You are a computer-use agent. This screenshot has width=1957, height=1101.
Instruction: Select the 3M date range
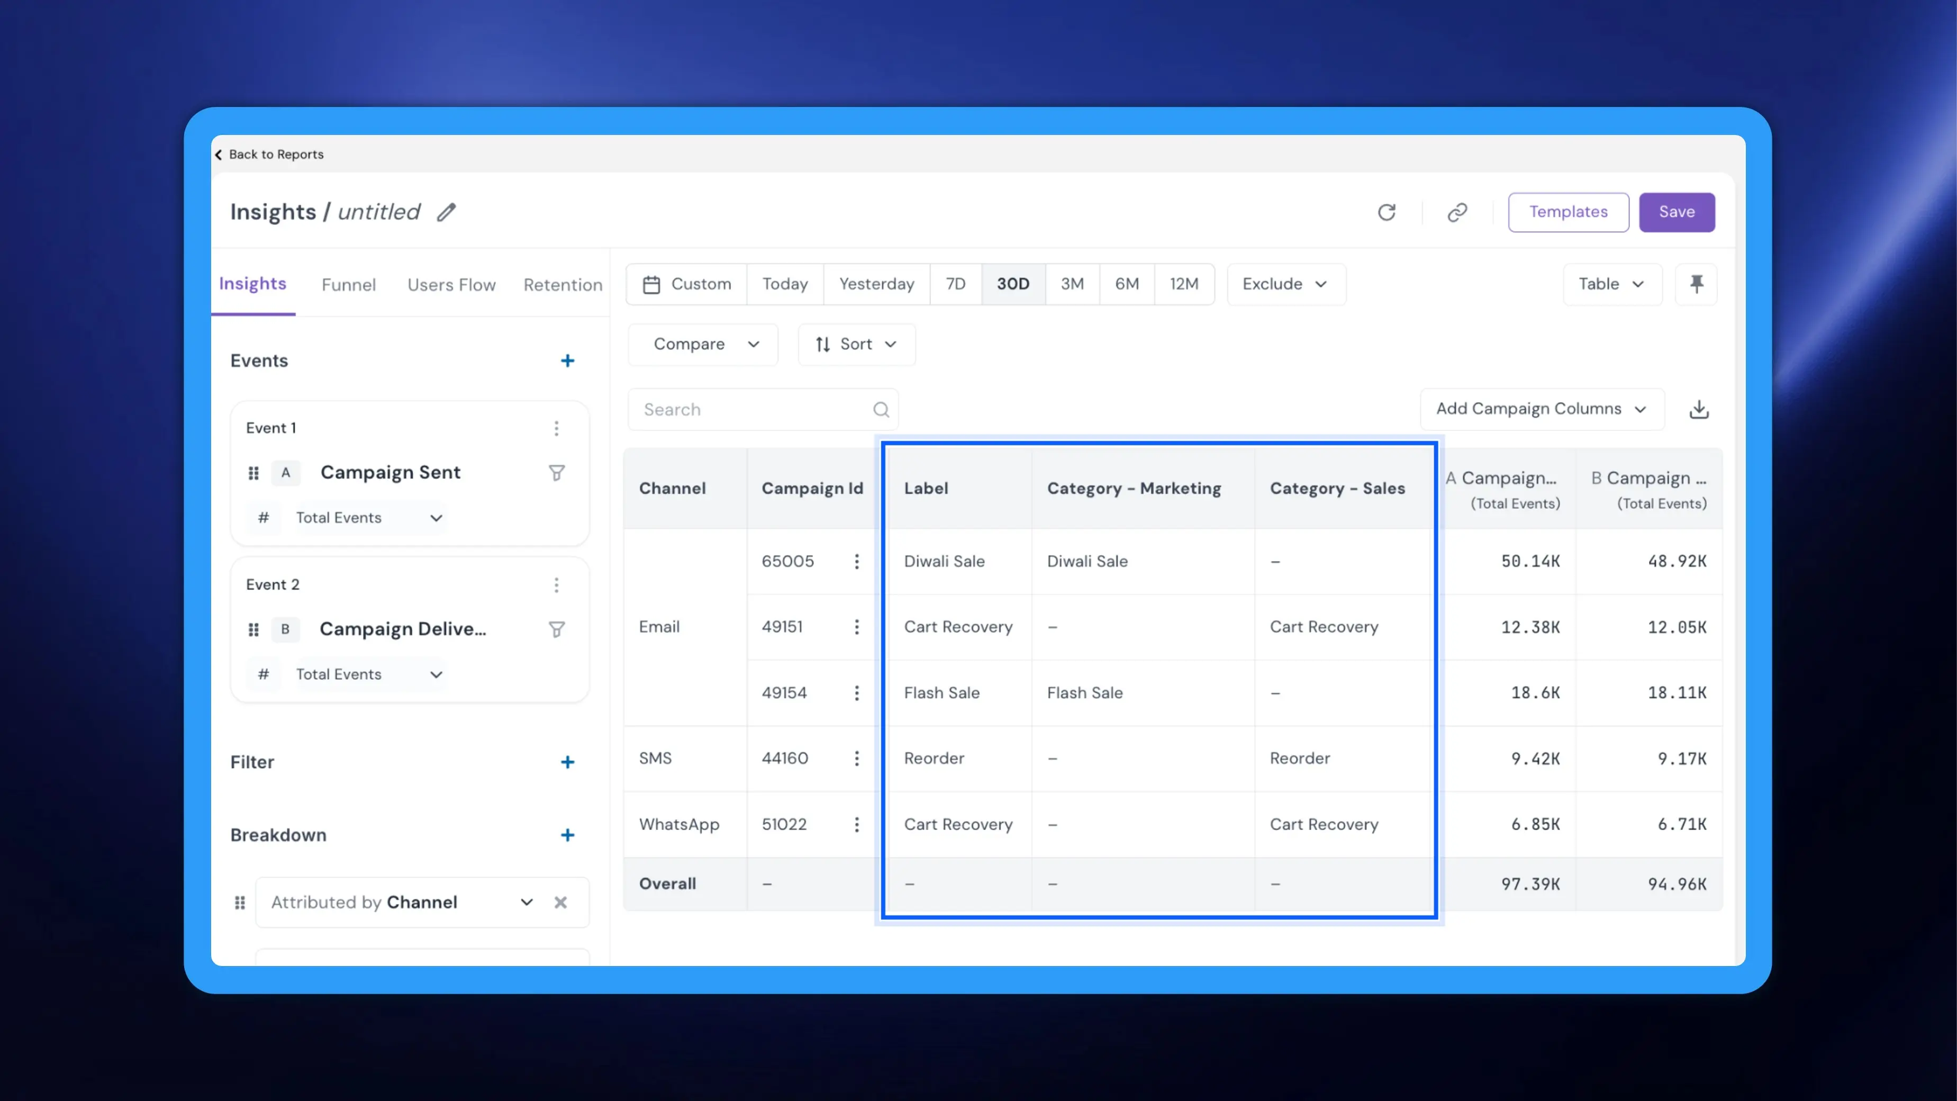(x=1073, y=284)
